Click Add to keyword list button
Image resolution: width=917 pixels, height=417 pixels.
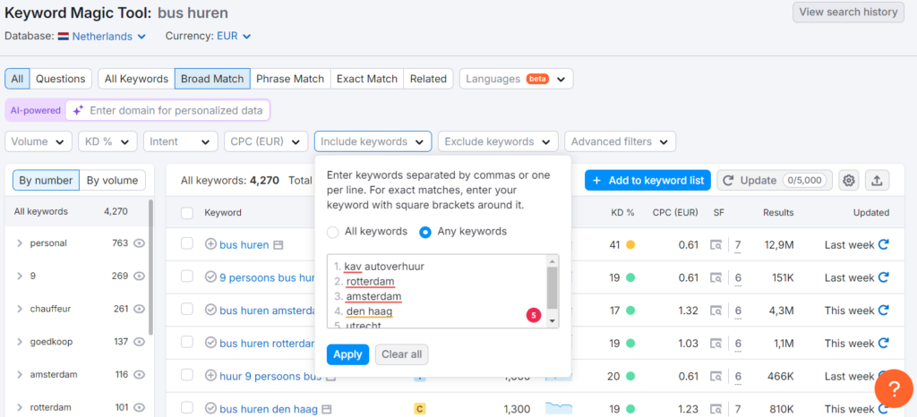point(647,181)
